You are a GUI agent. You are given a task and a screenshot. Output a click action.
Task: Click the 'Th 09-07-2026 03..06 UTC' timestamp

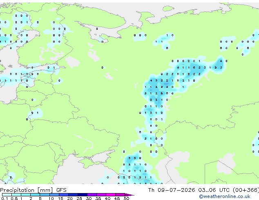pyautogui.click(x=189, y=190)
